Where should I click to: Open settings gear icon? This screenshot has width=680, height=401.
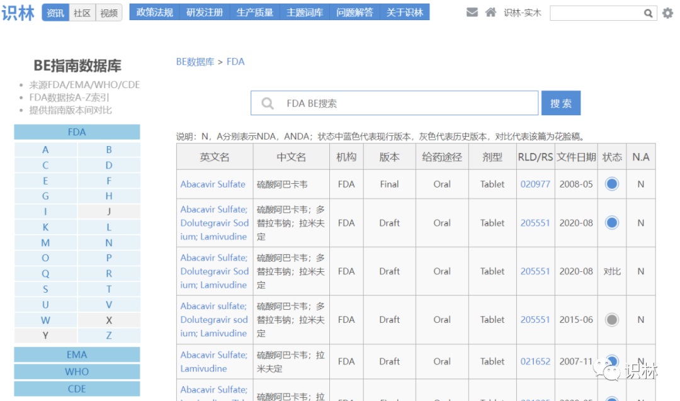coord(668,13)
